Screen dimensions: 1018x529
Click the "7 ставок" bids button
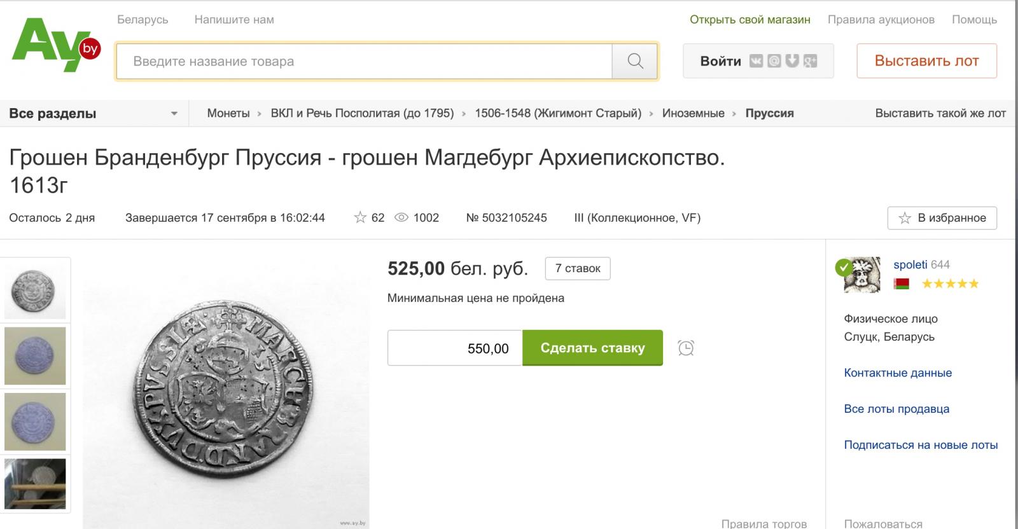tap(578, 268)
